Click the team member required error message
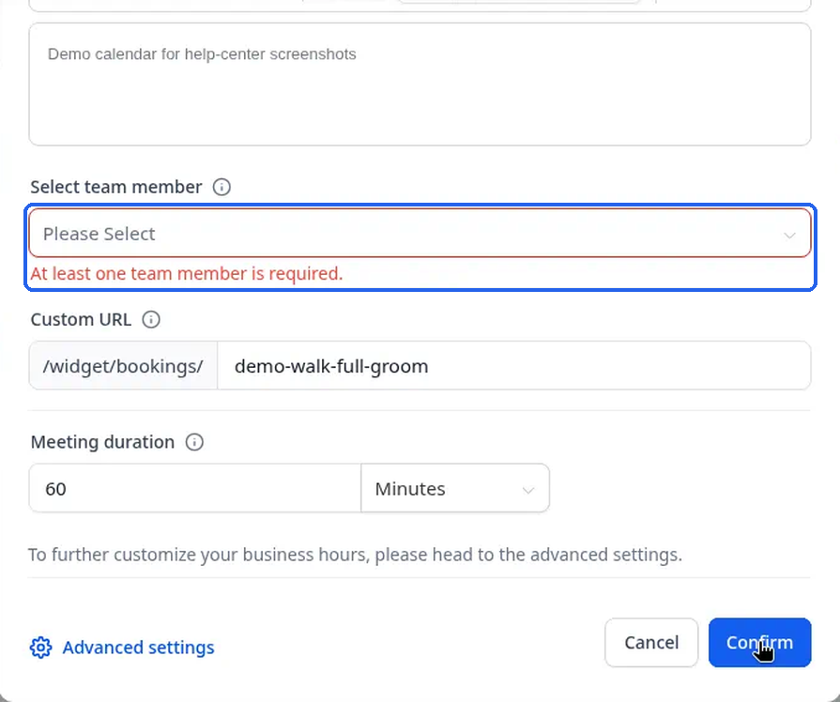This screenshot has height=702, width=840. coord(187,273)
